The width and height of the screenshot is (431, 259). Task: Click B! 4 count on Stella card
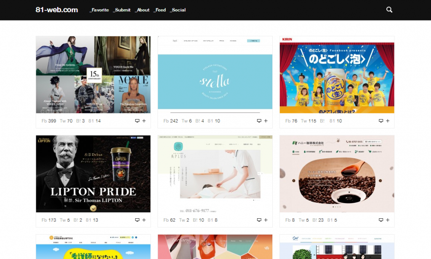[200, 121]
